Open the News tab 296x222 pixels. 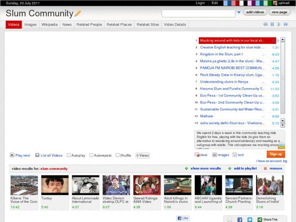tap(67, 24)
